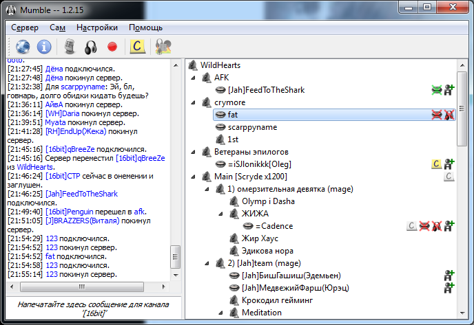Image resolution: width=474 pixels, height=325 pixels.
Task: Click channel tree scrollbar down arrow
Action: point(462,313)
